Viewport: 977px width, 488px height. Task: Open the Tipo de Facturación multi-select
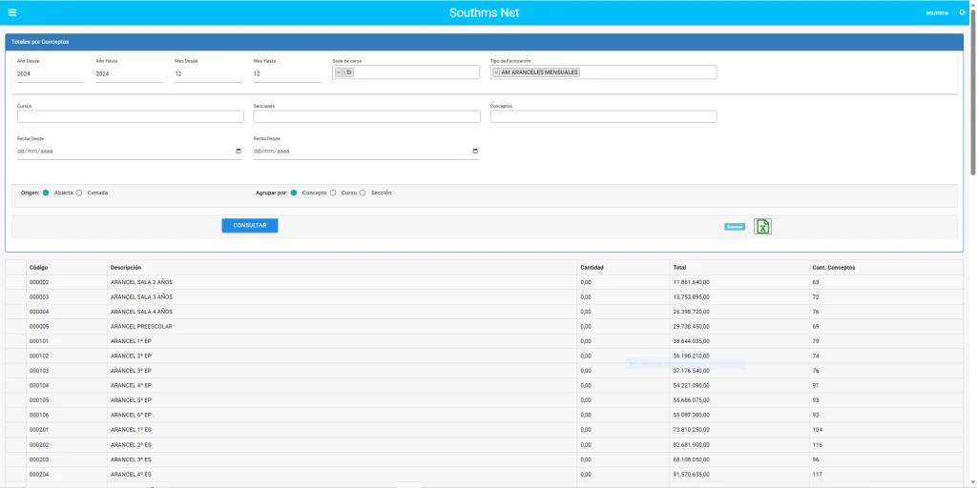[x=603, y=72]
